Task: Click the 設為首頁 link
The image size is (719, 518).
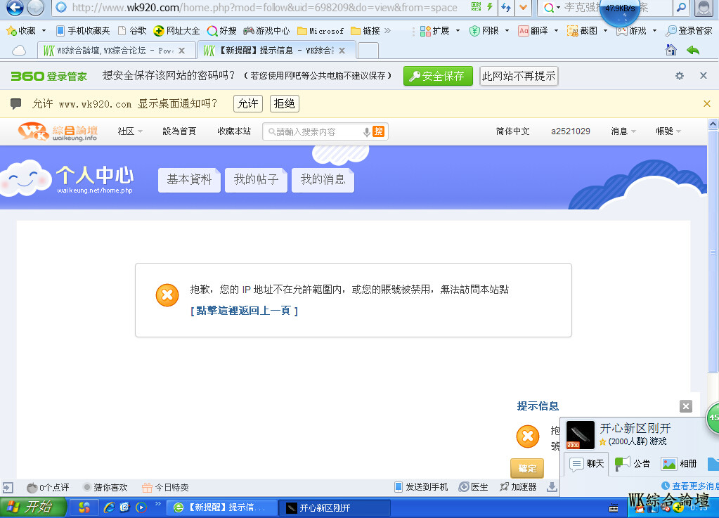Action: click(179, 131)
